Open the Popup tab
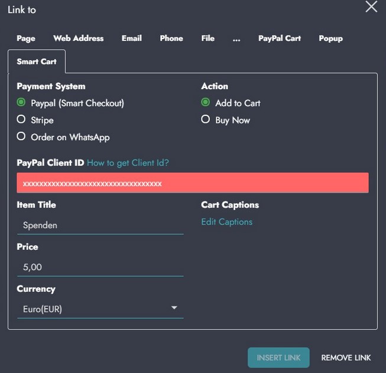 click(x=330, y=38)
